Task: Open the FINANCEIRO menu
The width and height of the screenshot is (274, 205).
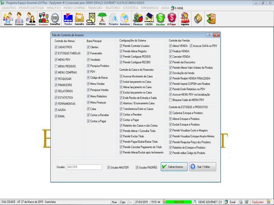Action: tap(96, 8)
